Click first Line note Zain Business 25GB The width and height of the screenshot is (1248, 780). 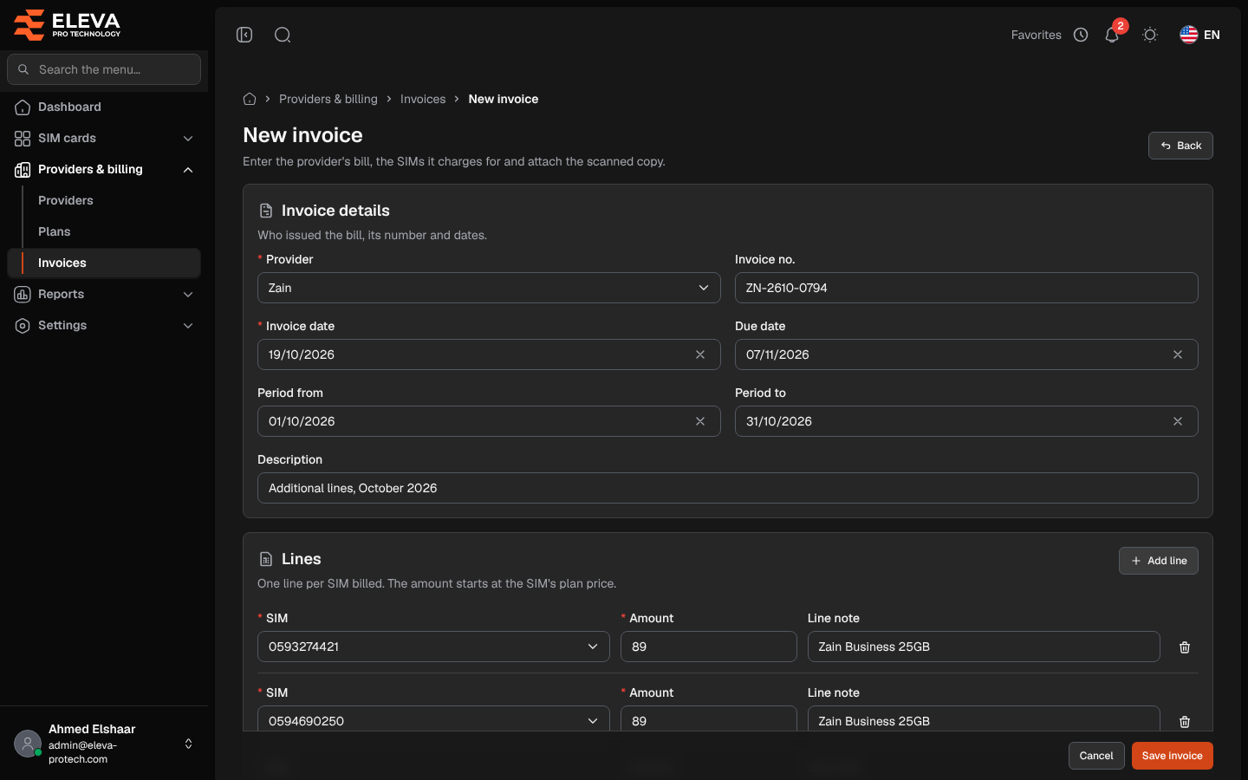pyautogui.click(x=984, y=647)
